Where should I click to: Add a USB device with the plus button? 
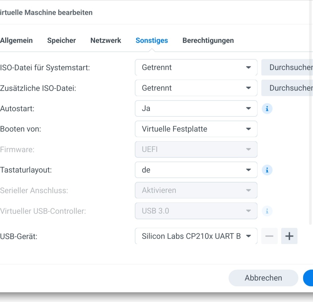[x=289, y=236]
